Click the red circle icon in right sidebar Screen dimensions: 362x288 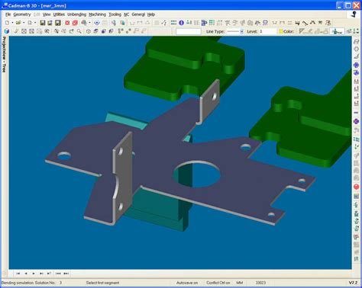[x=357, y=187]
